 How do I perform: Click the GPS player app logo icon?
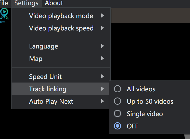click(x=4, y=15)
